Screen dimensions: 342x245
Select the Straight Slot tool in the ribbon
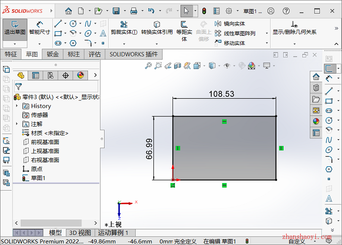(58, 43)
